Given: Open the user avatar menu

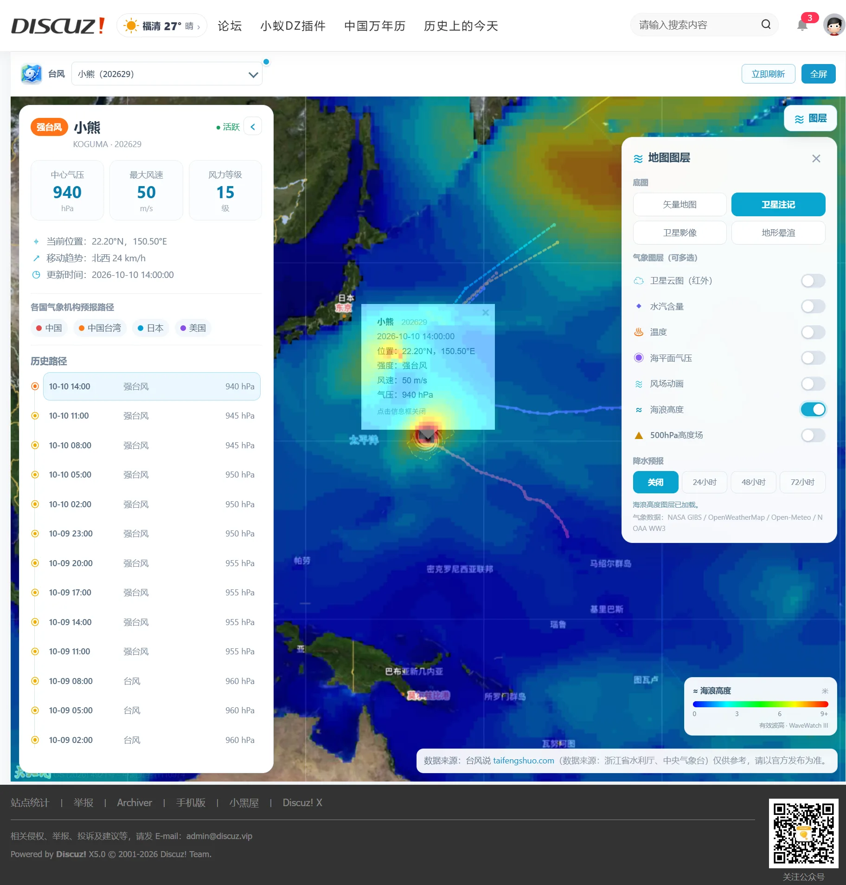Looking at the screenshot, I should pyautogui.click(x=834, y=25).
